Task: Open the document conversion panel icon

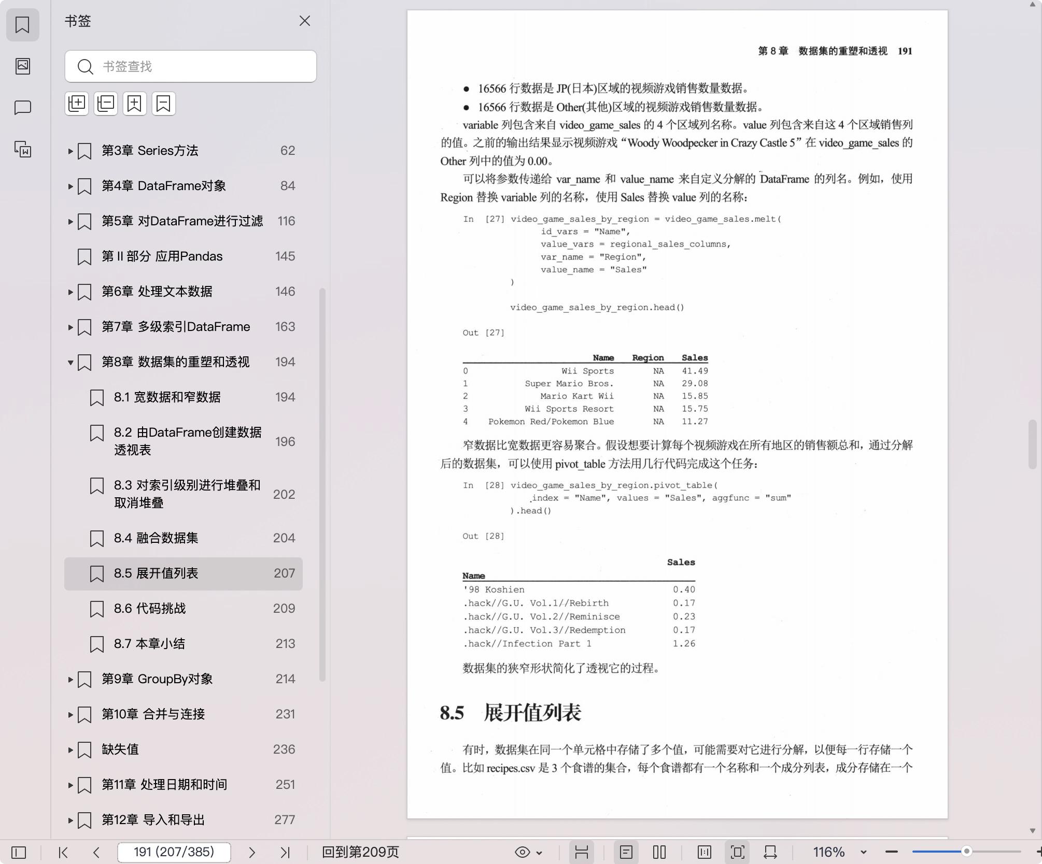Action: pyautogui.click(x=22, y=149)
